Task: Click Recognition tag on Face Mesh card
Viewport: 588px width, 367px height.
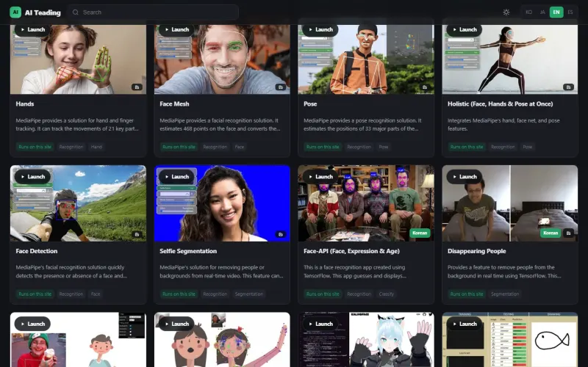Action: tap(215, 147)
